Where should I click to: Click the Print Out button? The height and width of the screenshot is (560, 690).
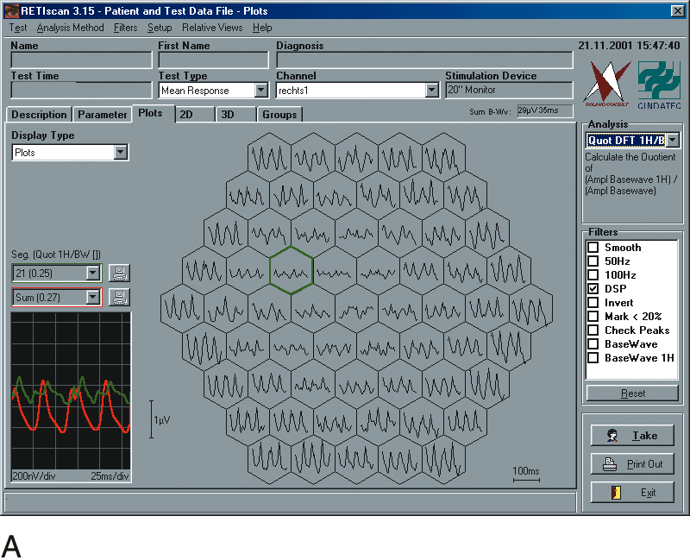click(x=632, y=464)
